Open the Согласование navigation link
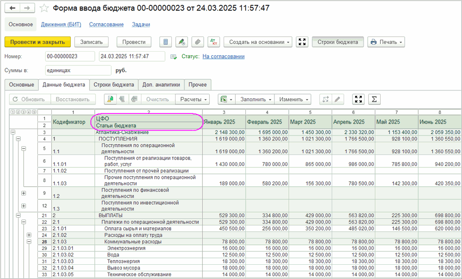 click(106, 24)
